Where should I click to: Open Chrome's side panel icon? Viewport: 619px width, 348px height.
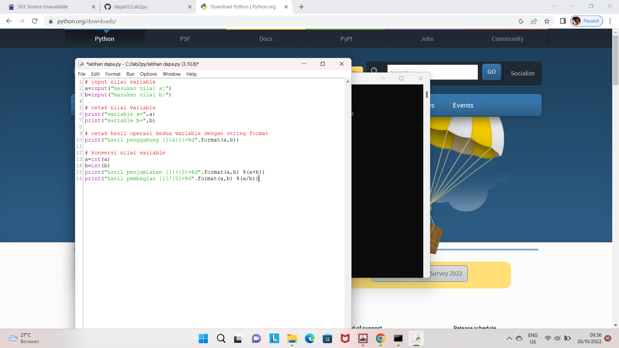(x=563, y=21)
